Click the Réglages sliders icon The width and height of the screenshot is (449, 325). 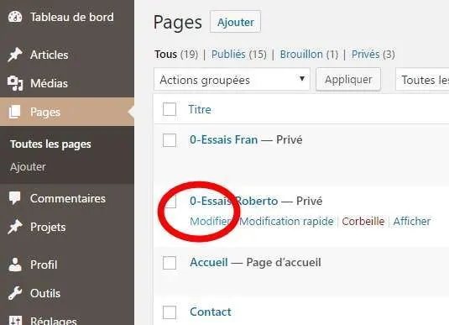[x=15, y=320]
